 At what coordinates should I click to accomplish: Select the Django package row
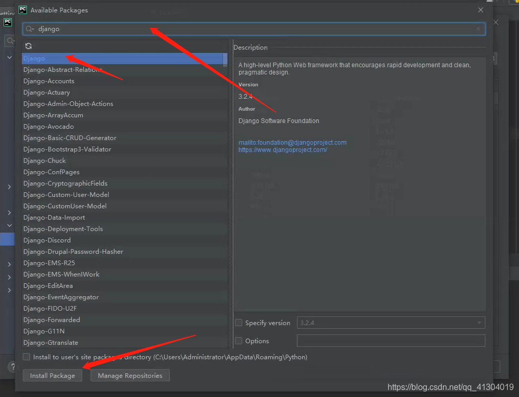click(123, 58)
